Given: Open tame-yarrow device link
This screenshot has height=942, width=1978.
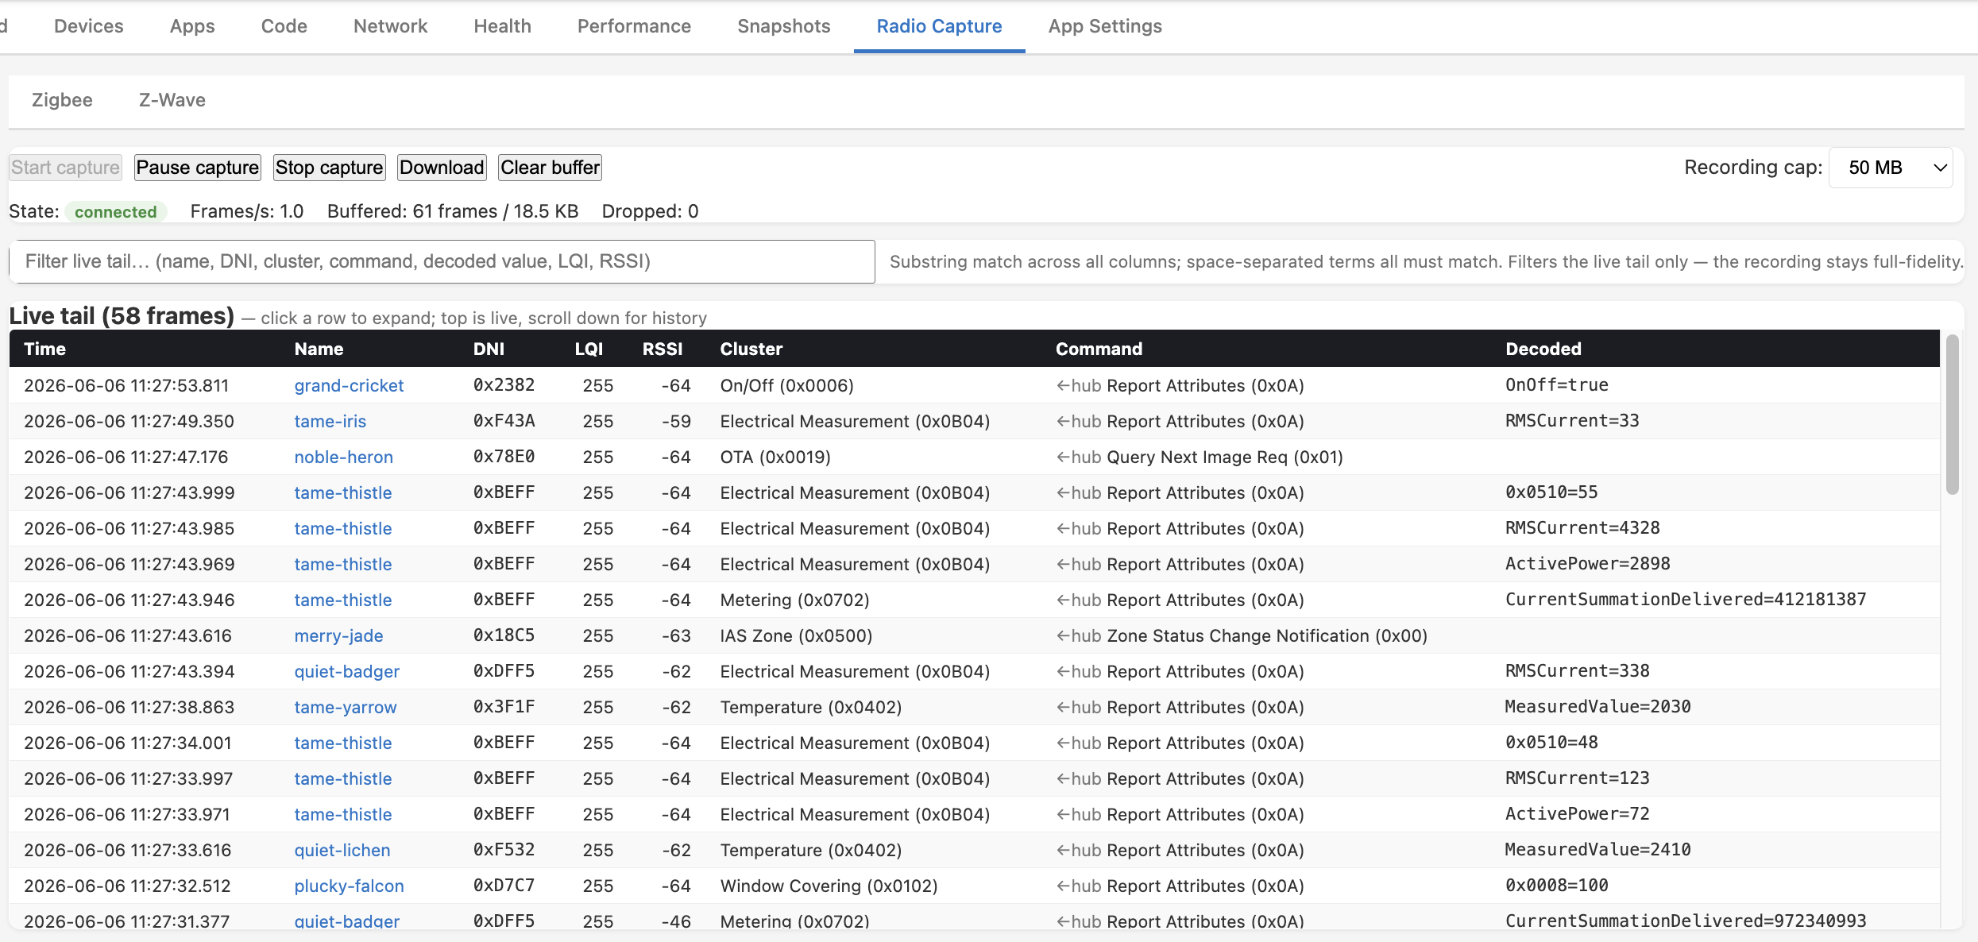Looking at the screenshot, I should pyautogui.click(x=345, y=707).
